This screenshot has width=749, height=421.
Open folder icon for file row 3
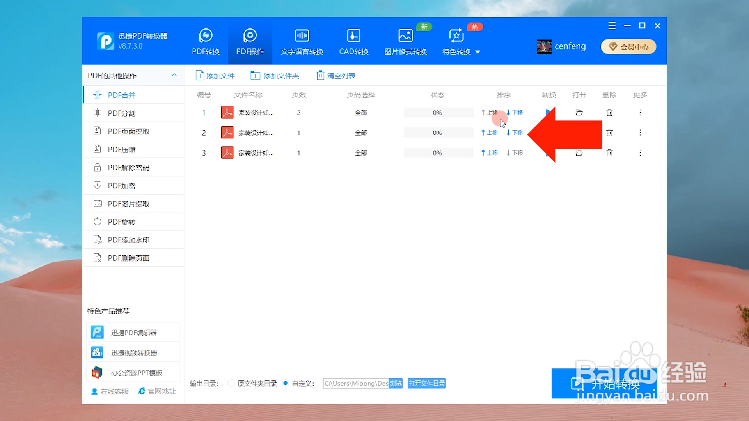click(579, 153)
